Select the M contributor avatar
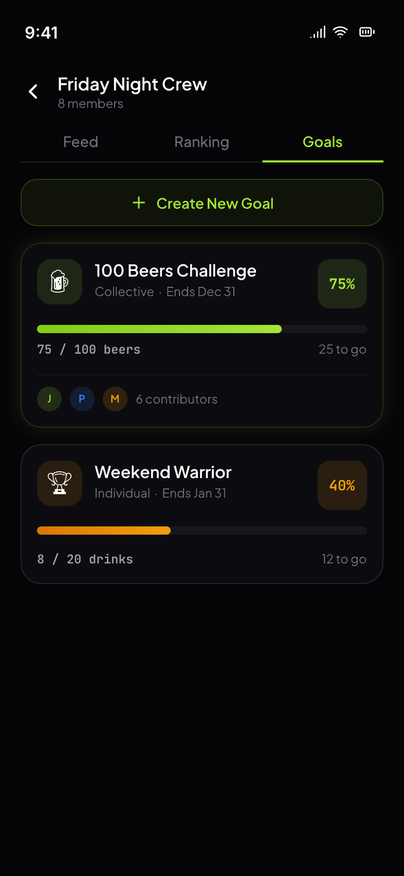404x876 pixels. [x=115, y=399]
